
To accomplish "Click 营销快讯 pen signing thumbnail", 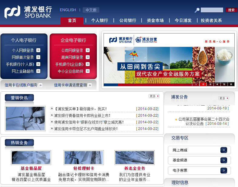I will tap(25, 119).
